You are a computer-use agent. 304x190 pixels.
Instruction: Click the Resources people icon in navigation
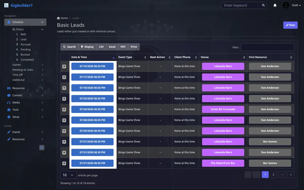coord(9,88)
